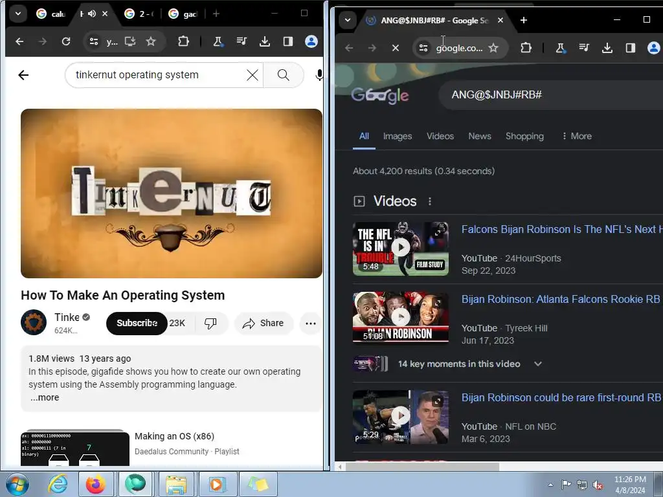
Task: Toggle side panel in right browser
Action: [x=631, y=48]
